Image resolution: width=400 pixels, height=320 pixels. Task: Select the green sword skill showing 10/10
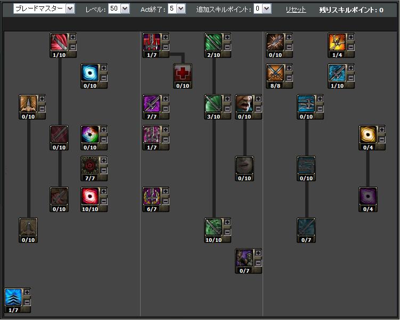(x=213, y=227)
